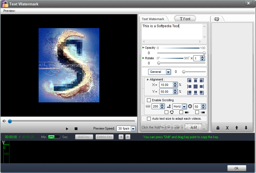Click the clock icon beside 50
The image size is (256, 173).
point(190,106)
